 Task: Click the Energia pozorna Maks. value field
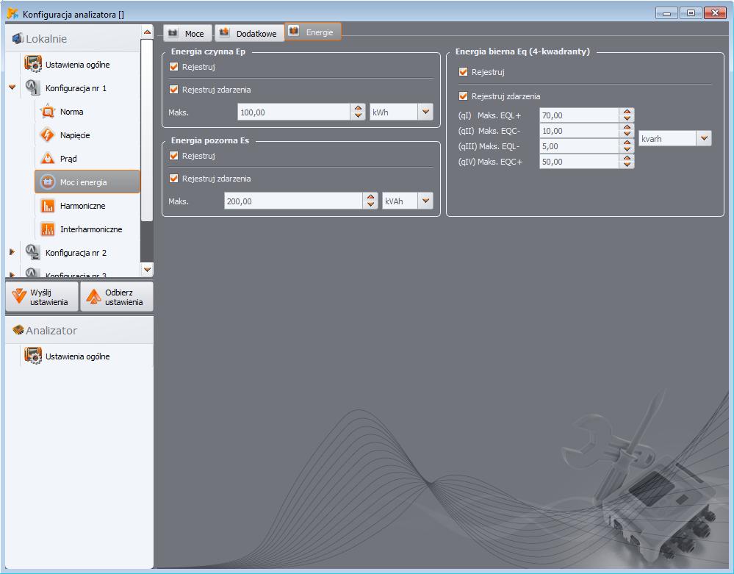point(293,201)
